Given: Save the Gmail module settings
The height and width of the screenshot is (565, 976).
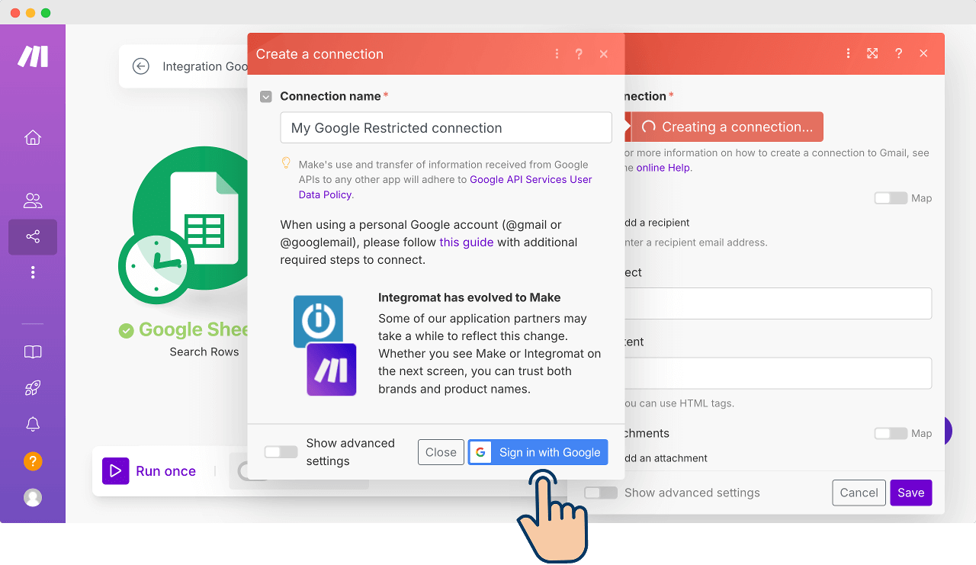Looking at the screenshot, I should click(x=911, y=493).
